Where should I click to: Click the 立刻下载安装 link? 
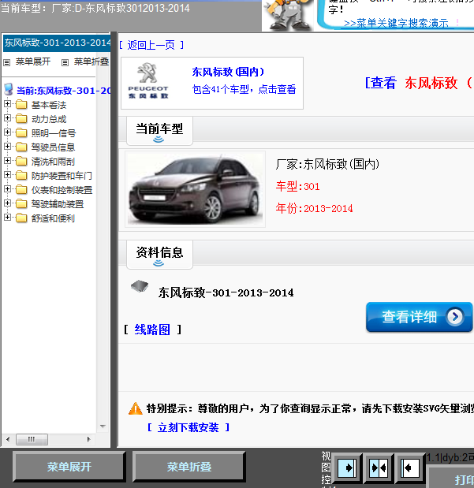pyautogui.click(x=188, y=427)
